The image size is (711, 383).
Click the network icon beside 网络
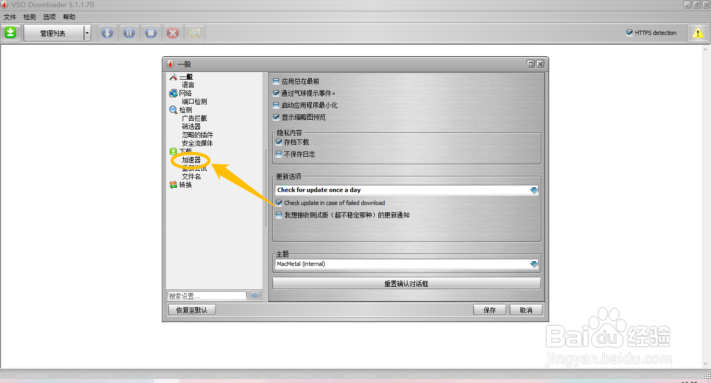click(173, 93)
